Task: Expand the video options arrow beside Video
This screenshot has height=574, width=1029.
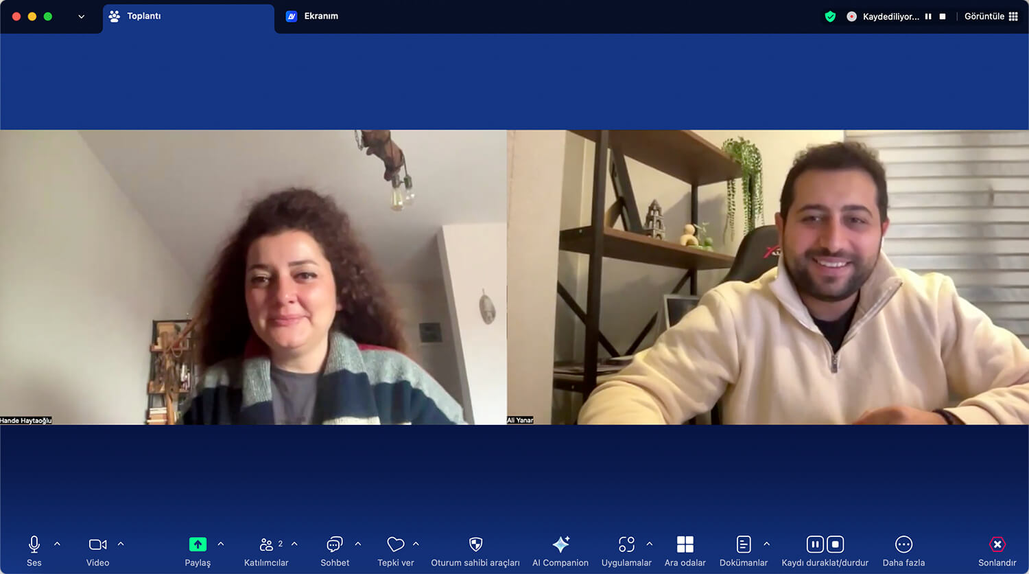Action: [x=121, y=544]
